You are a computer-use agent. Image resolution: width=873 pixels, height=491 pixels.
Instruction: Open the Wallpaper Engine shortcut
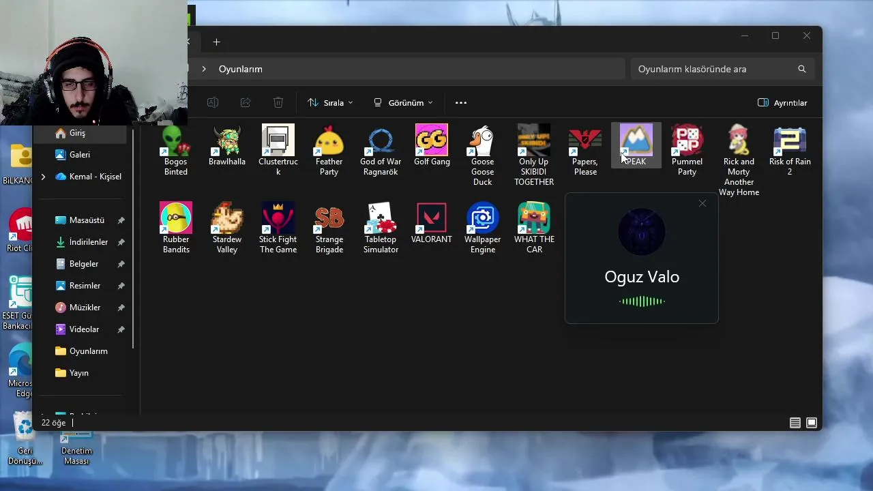pos(482,228)
